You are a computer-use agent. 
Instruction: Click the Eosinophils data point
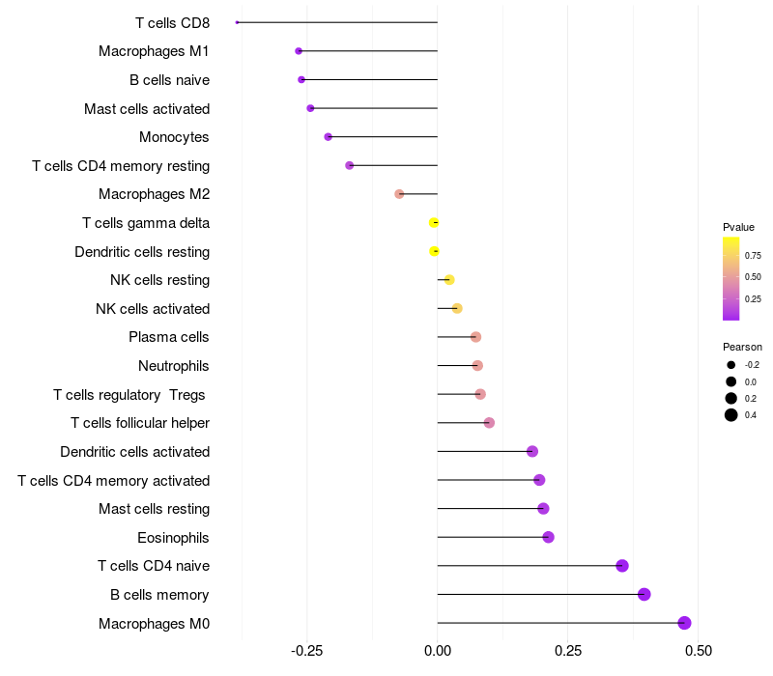548,537
